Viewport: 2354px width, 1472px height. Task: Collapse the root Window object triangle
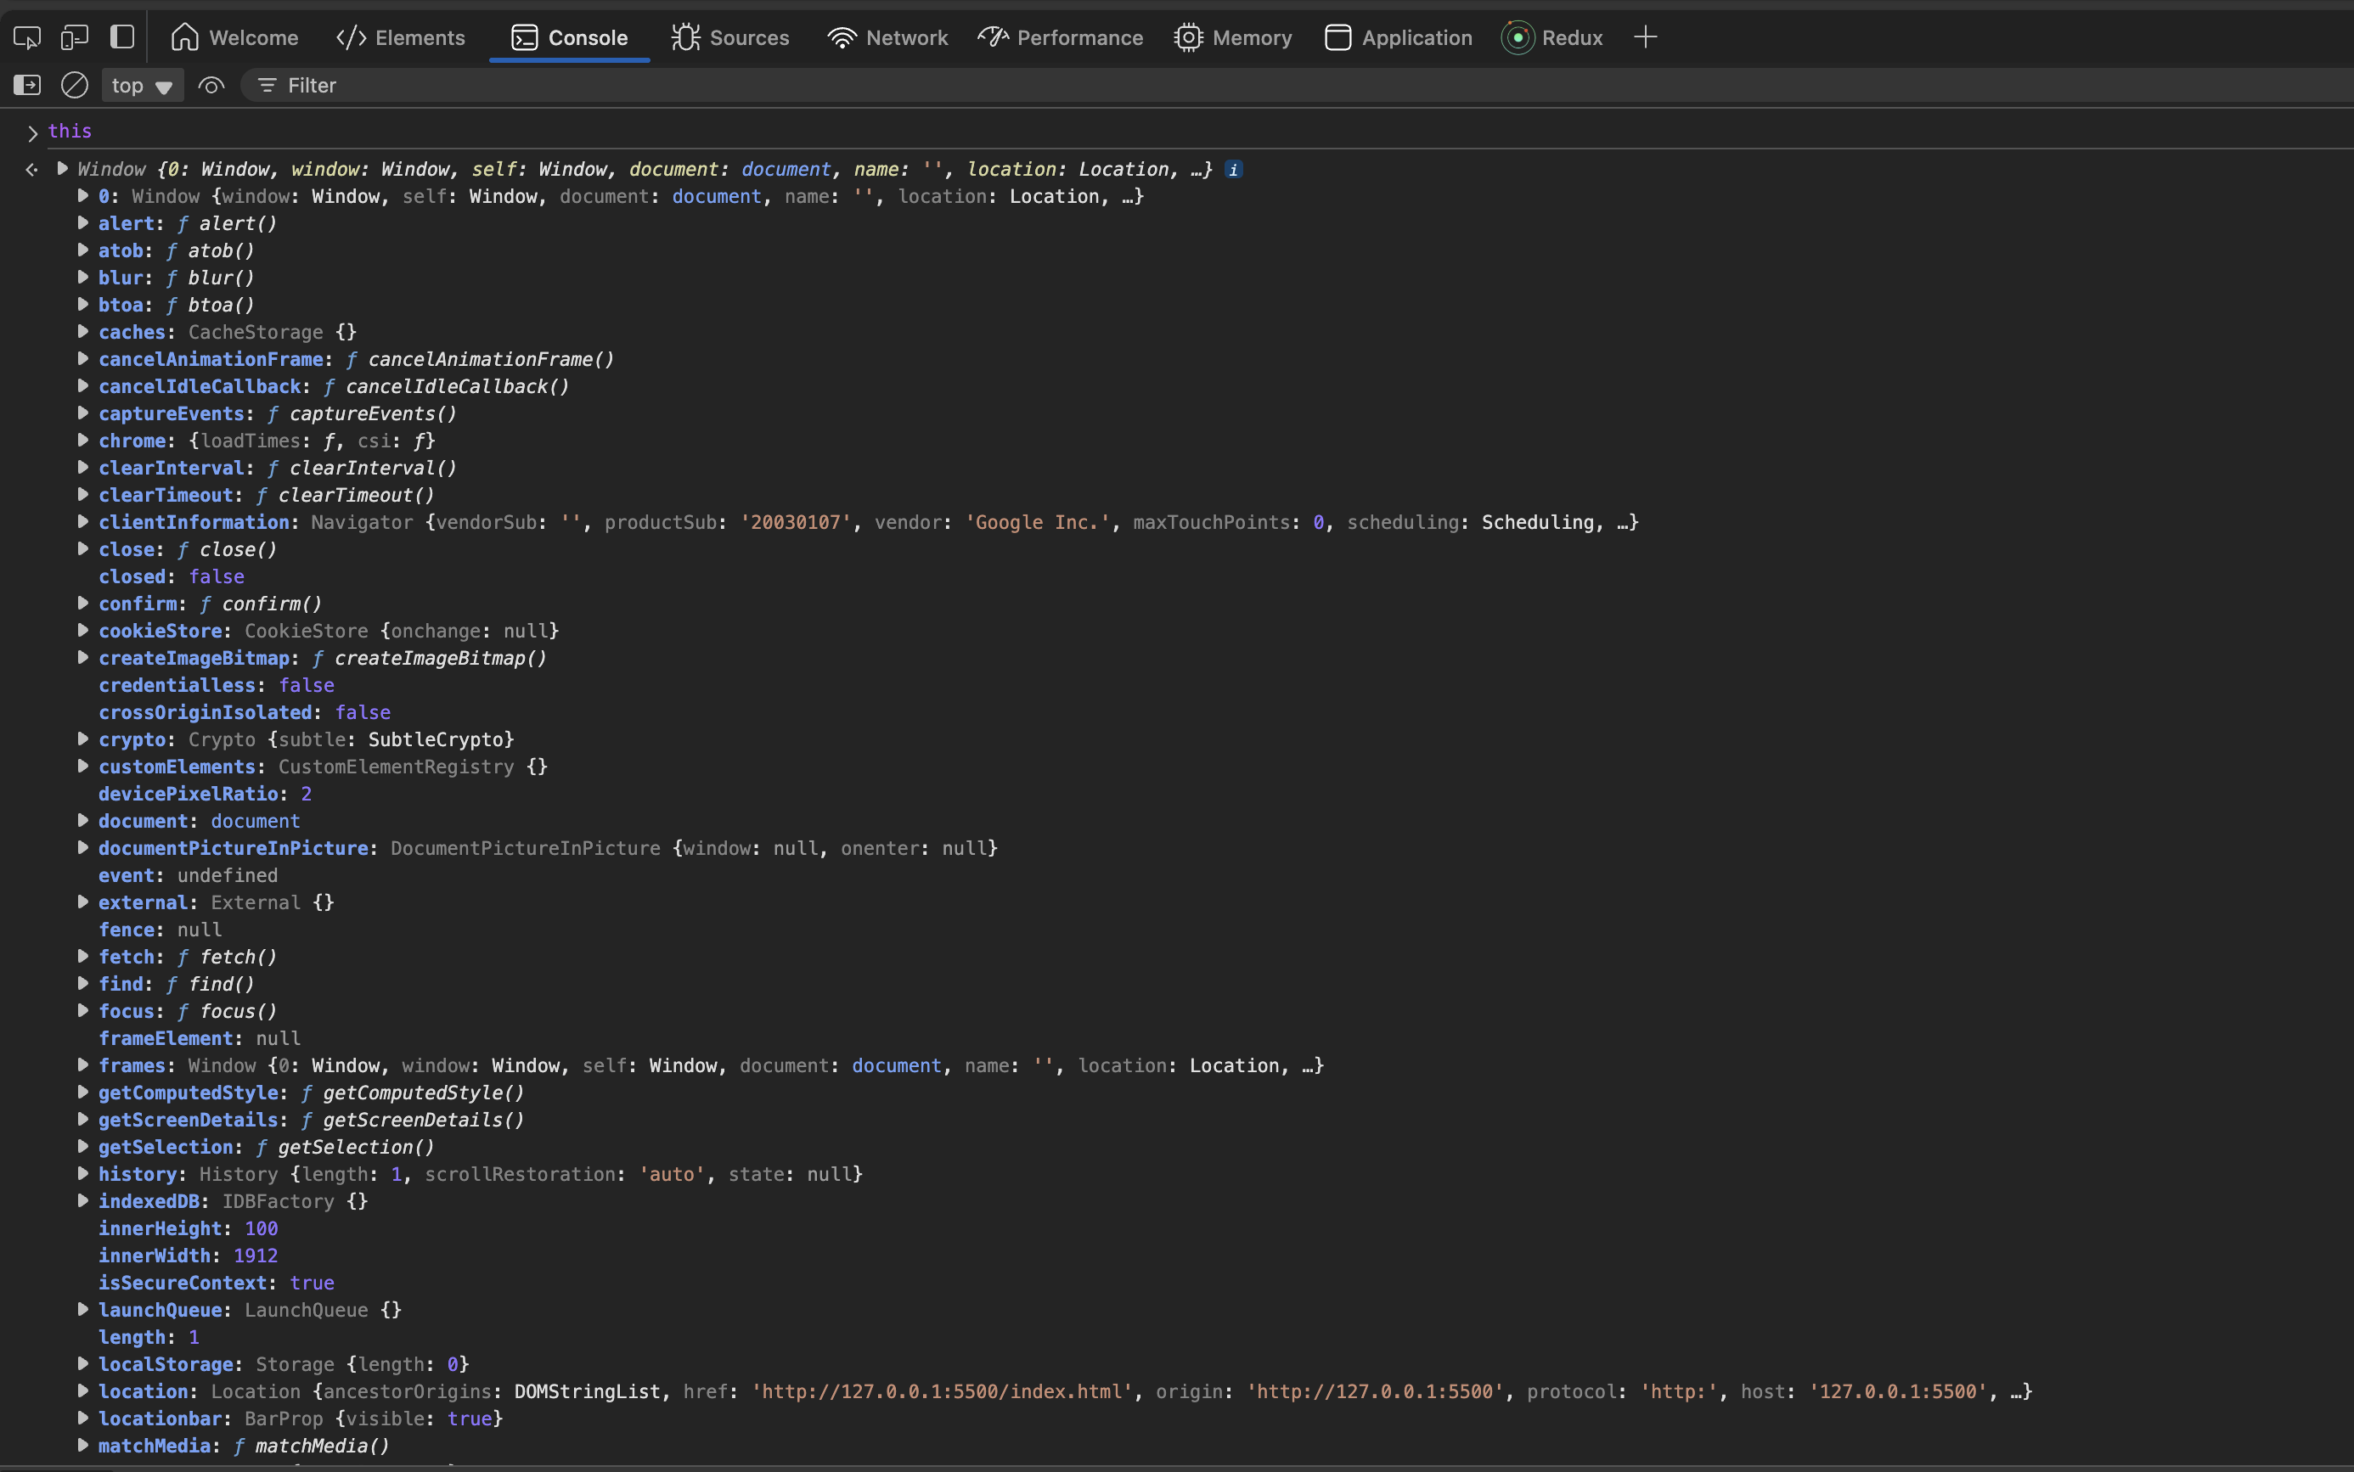click(62, 168)
